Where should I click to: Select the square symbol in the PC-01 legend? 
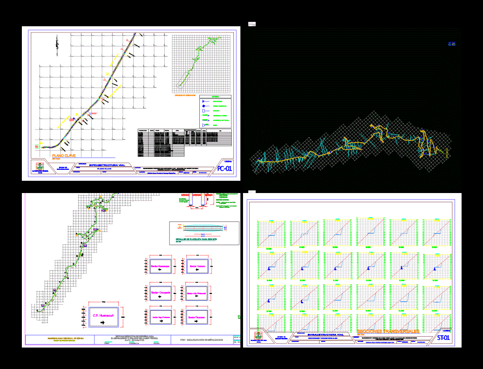pyautogui.click(x=204, y=110)
